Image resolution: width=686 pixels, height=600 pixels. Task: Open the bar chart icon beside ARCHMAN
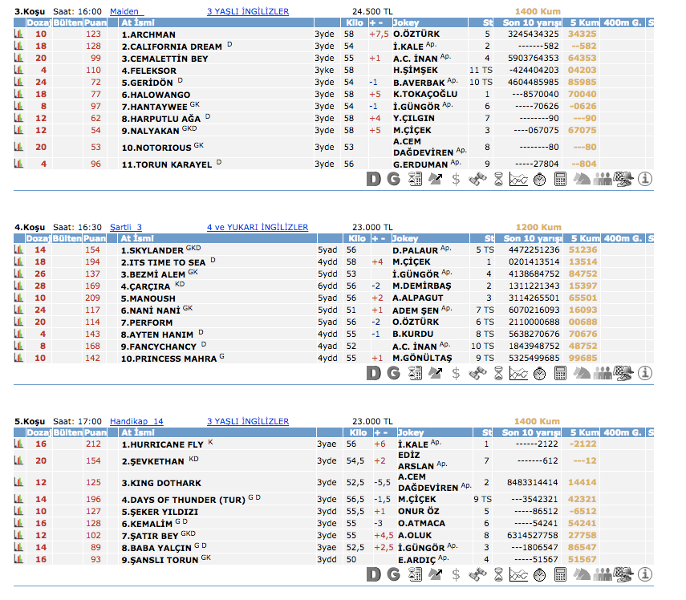tap(18, 34)
